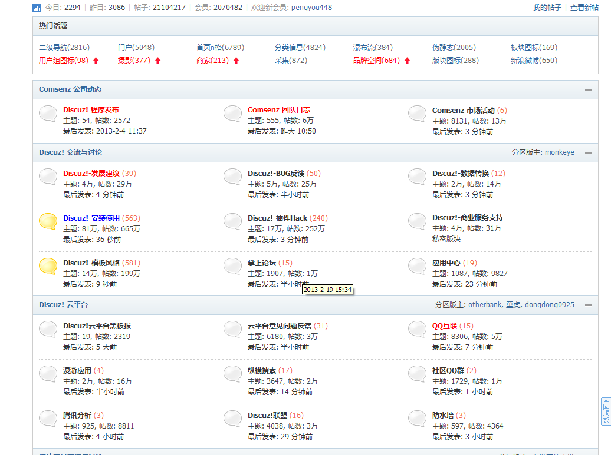Open hot topic 用户组图标(98)
The width and height of the screenshot is (611, 455).
tap(64, 60)
